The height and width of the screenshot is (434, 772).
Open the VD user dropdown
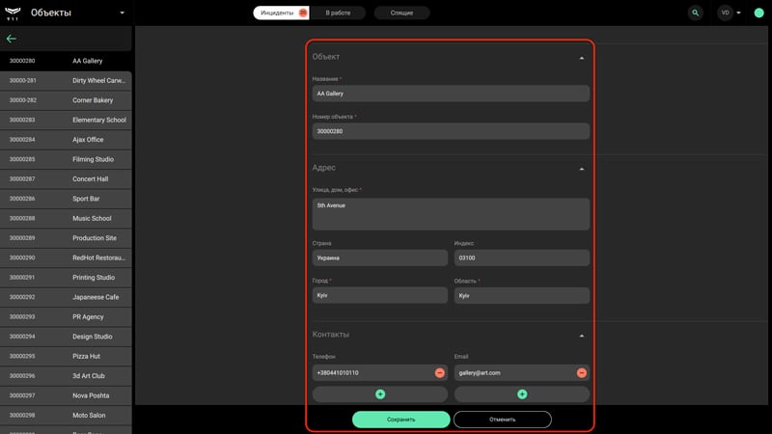click(x=730, y=13)
